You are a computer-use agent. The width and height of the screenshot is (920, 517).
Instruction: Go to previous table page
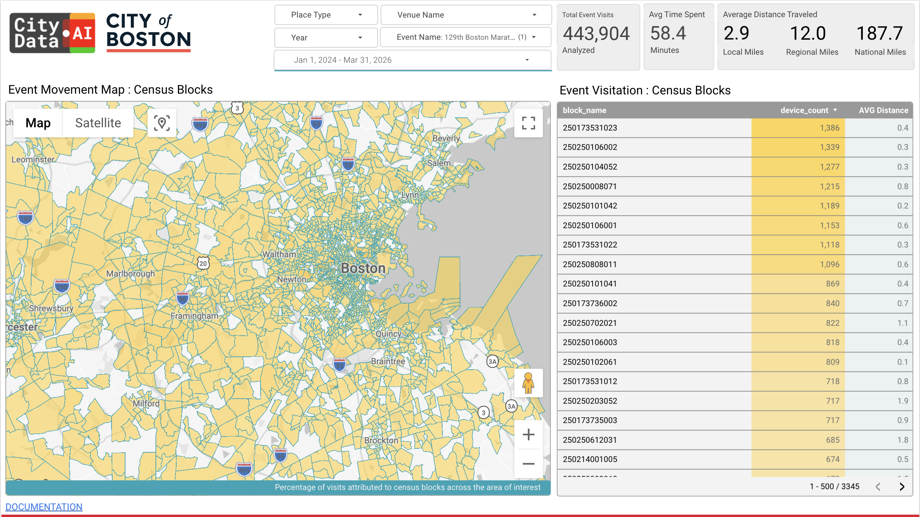878,487
